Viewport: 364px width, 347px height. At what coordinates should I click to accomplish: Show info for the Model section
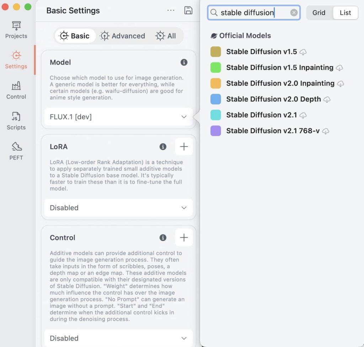(x=184, y=62)
